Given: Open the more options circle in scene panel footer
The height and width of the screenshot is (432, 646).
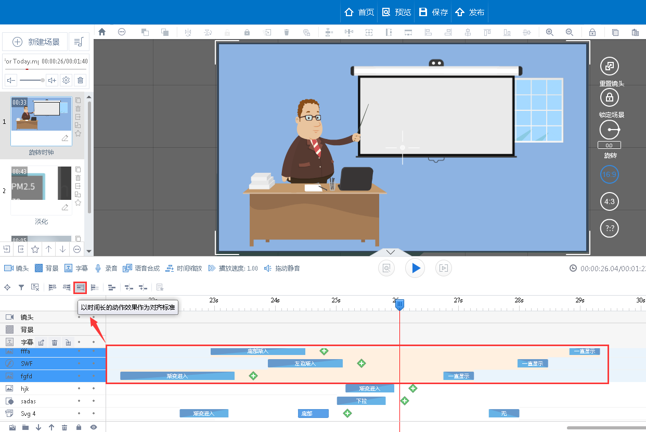Looking at the screenshot, I should click(77, 249).
